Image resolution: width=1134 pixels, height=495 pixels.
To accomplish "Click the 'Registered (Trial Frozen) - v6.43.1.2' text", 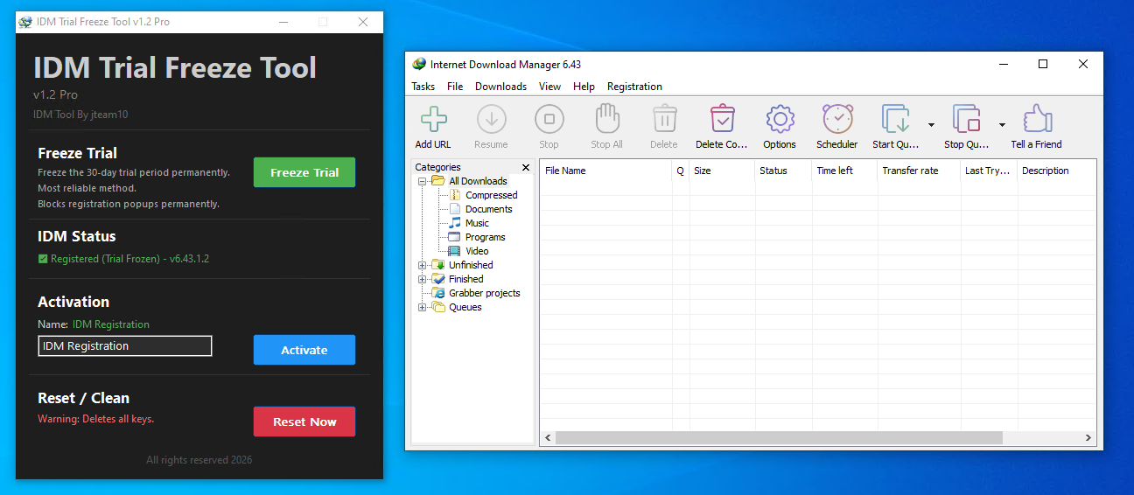I will pos(129,259).
